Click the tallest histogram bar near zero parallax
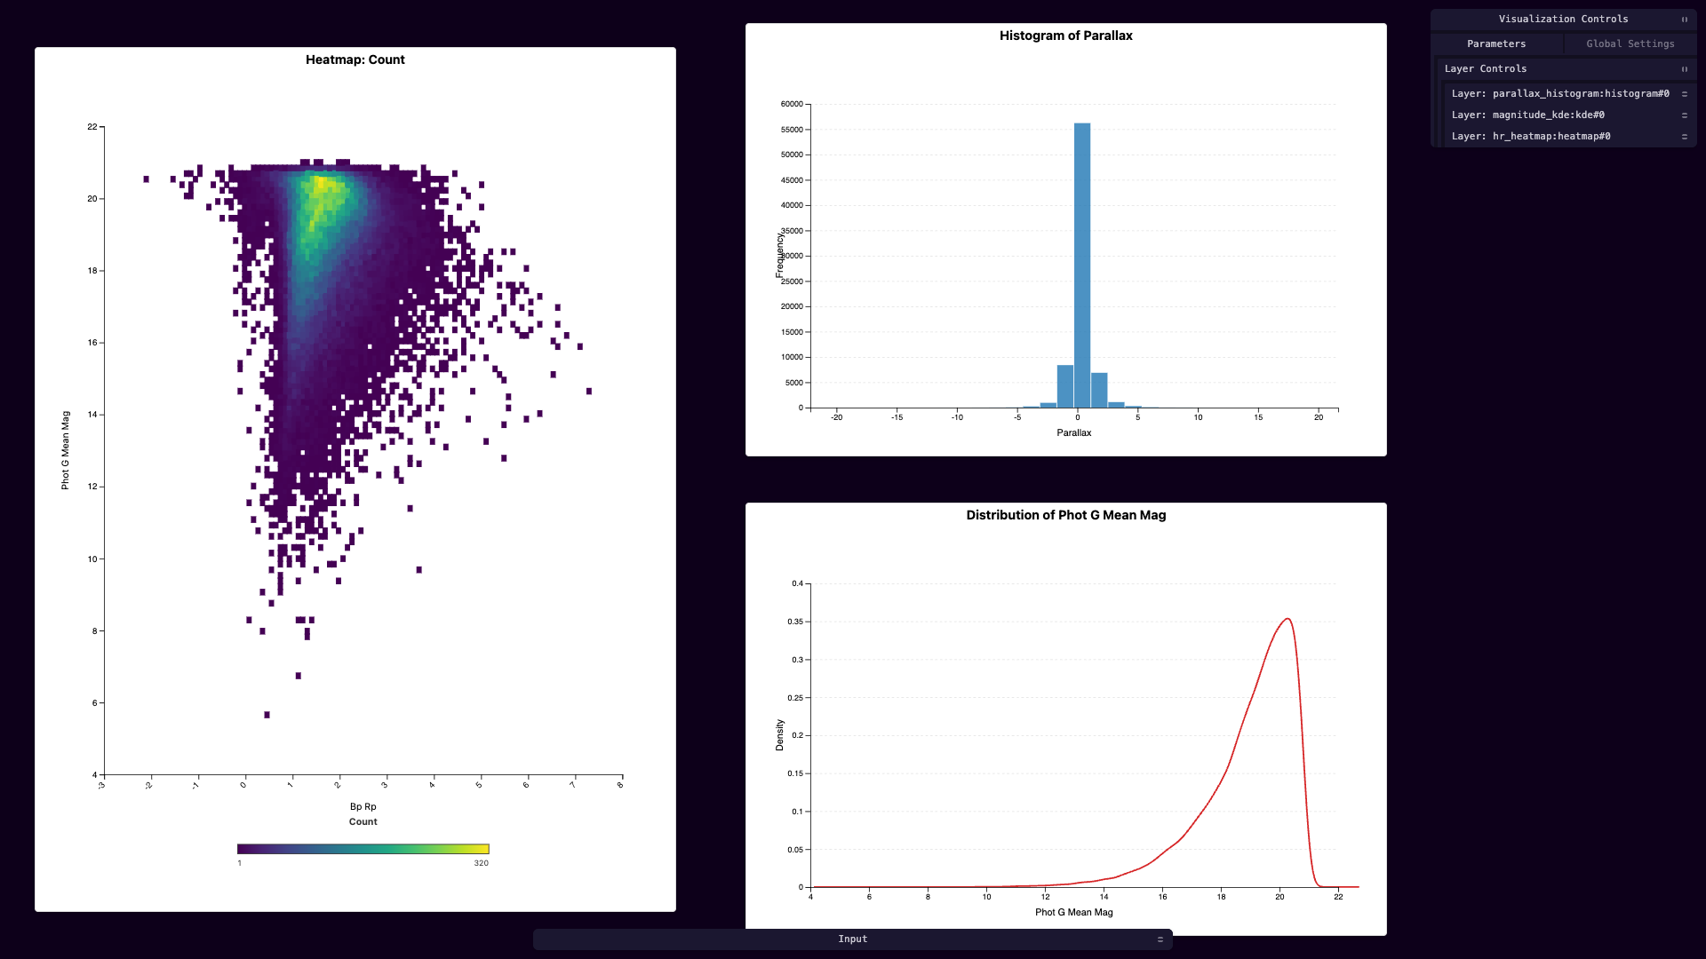Viewport: 1706px width, 959px height. click(x=1082, y=266)
